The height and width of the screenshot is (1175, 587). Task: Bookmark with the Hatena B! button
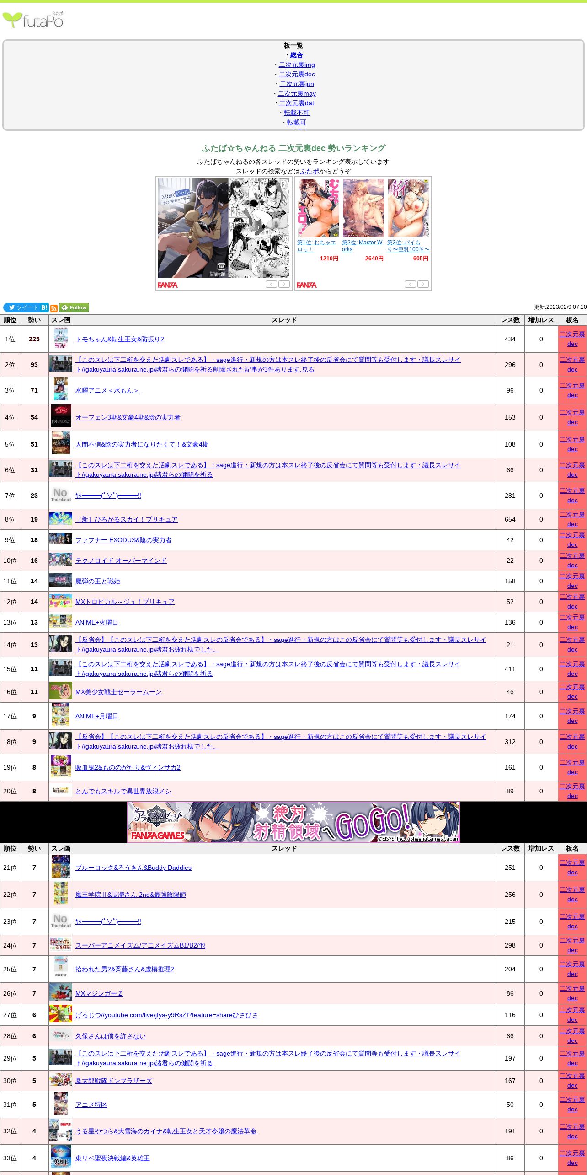(x=44, y=307)
